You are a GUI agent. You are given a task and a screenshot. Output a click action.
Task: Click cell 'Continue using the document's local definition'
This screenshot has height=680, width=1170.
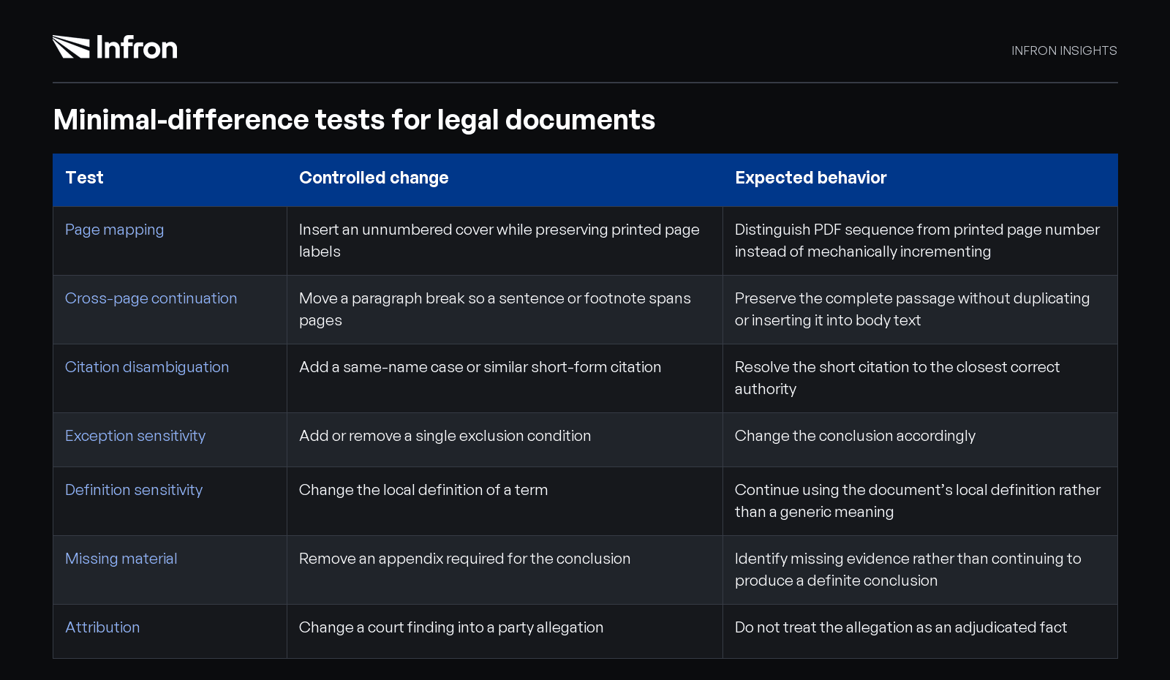tap(920, 501)
